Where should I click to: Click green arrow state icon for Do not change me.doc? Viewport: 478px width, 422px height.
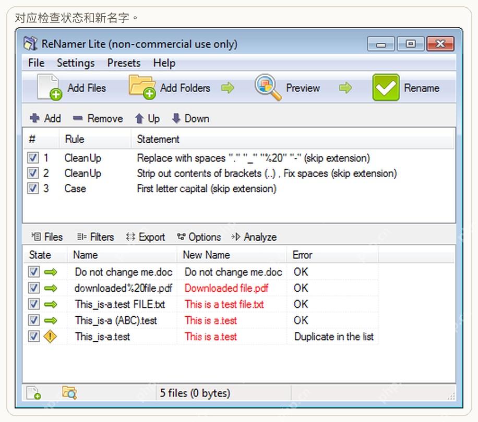(x=51, y=272)
